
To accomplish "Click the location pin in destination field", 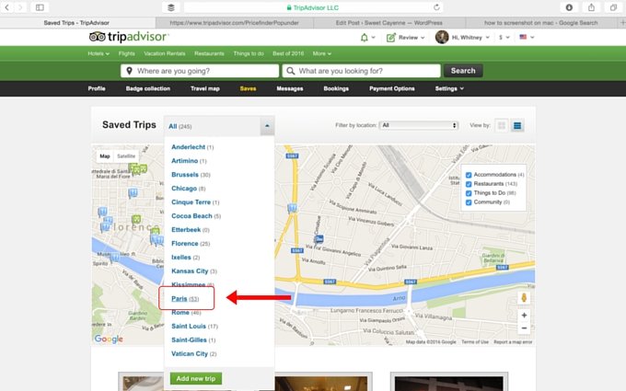I will pos(129,71).
